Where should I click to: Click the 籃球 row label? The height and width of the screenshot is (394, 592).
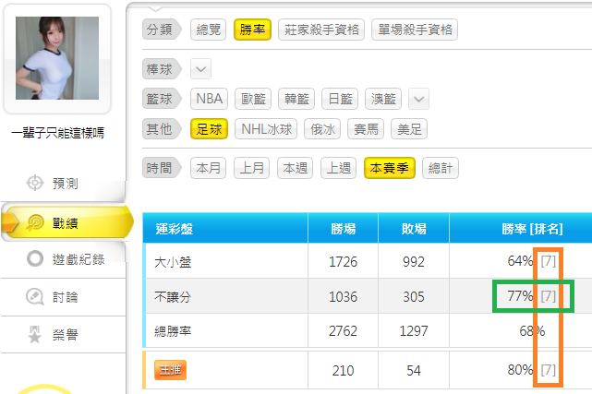pos(163,99)
